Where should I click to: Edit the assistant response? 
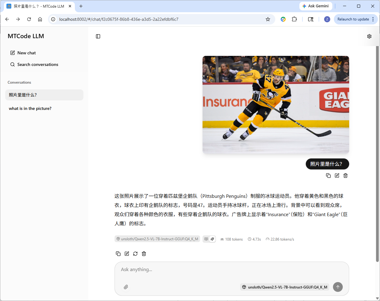[x=127, y=254]
